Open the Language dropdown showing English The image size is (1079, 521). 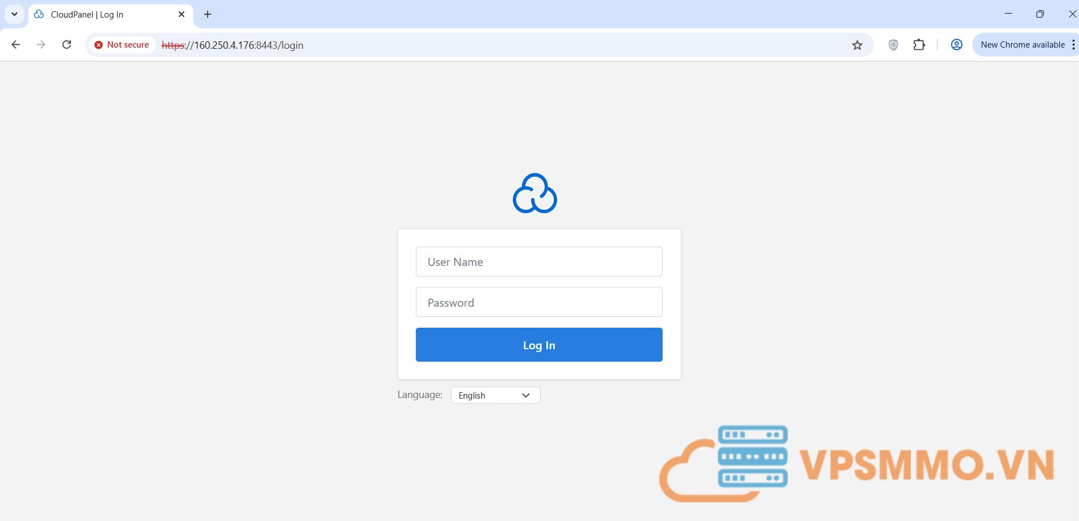pos(495,395)
